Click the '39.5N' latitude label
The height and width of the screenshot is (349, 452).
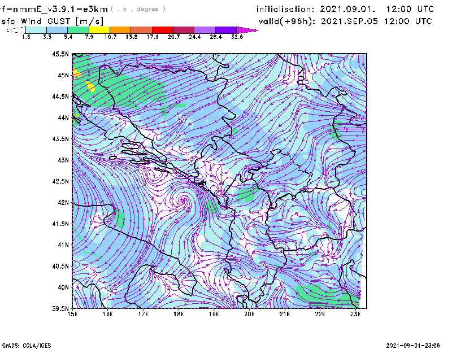[60, 309]
